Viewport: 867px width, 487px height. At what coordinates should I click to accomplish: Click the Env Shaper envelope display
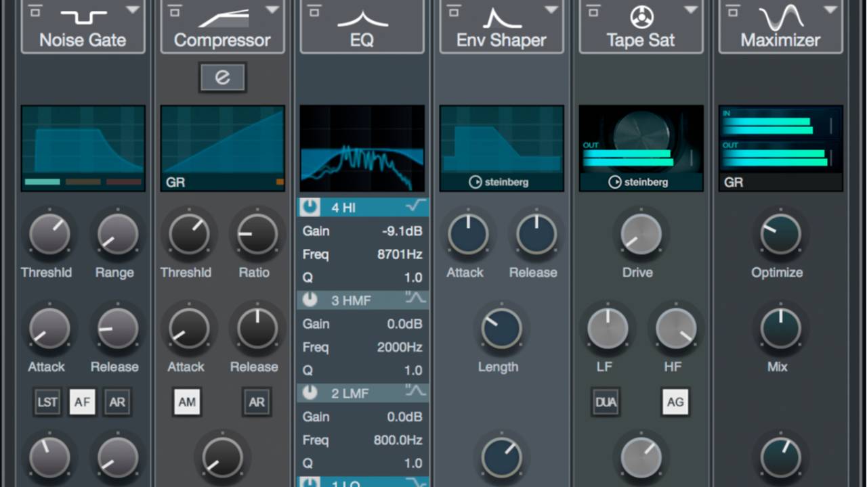(x=501, y=148)
